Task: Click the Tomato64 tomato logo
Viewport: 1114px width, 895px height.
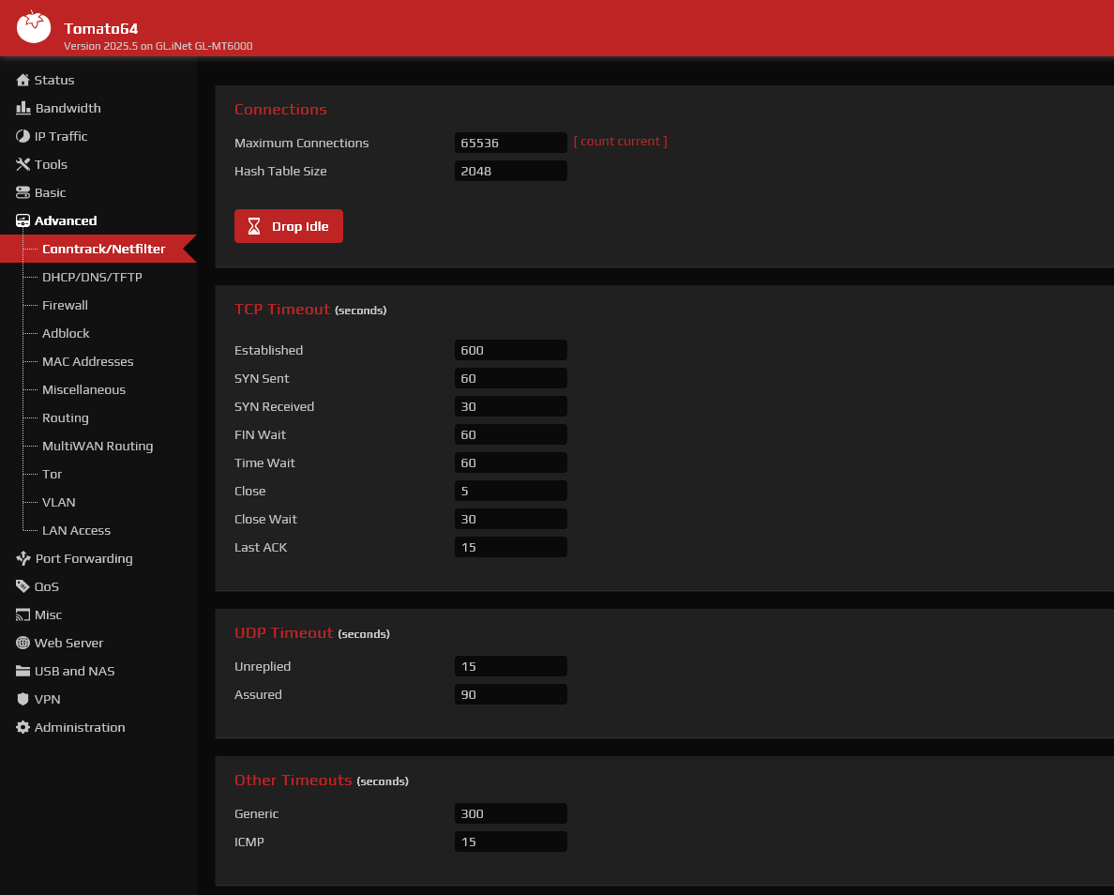Action: (34, 26)
